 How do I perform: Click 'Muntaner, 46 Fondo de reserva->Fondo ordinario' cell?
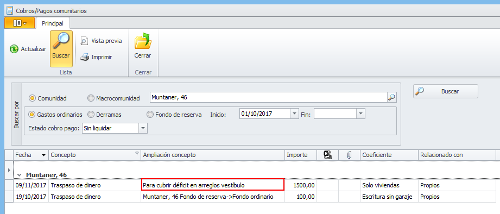(x=213, y=197)
